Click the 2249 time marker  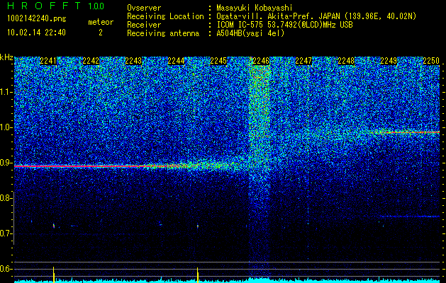(x=389, y=61)
